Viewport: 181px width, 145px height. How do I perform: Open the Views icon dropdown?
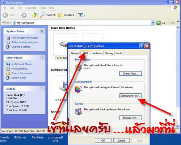81,15
